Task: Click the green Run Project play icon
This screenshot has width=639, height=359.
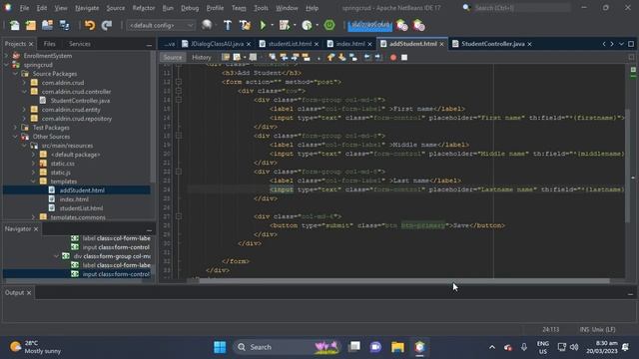Action: (x=263, y=25)
